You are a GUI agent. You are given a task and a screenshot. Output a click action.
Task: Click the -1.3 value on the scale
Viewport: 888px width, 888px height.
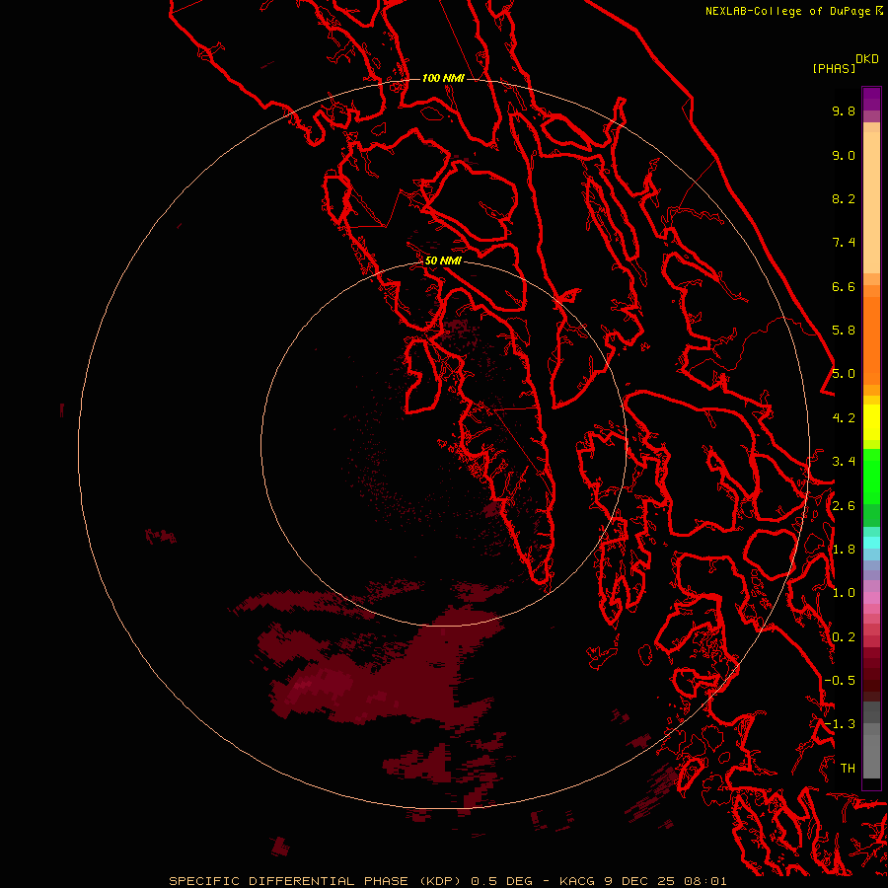point(840,724)
